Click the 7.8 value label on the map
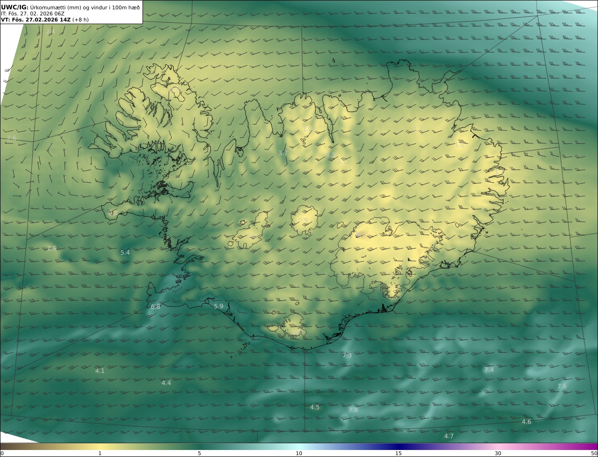Viewport: 598px width, 457px height. click(353, 410)
